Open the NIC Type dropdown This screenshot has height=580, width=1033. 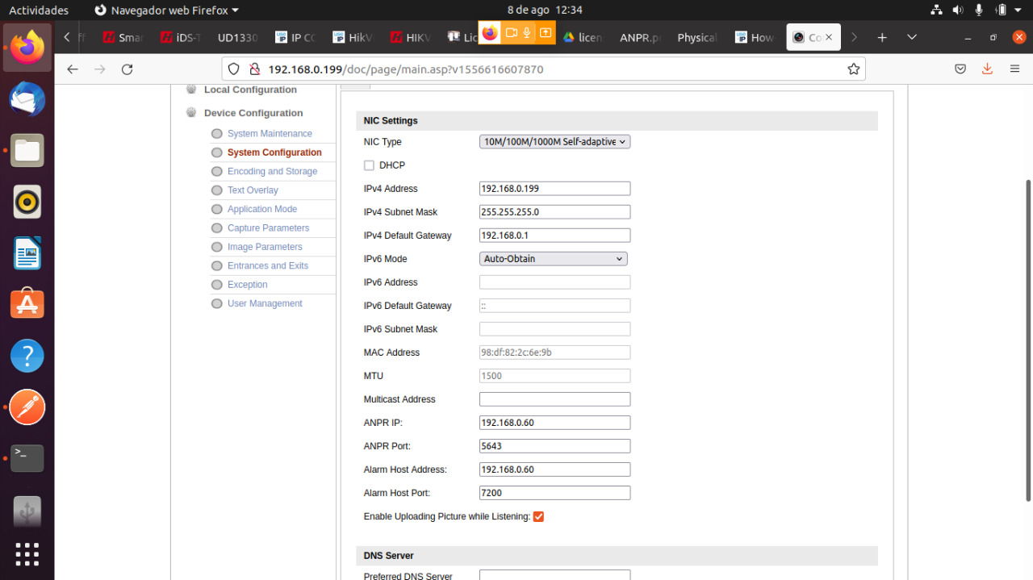(x=554, y=142)
